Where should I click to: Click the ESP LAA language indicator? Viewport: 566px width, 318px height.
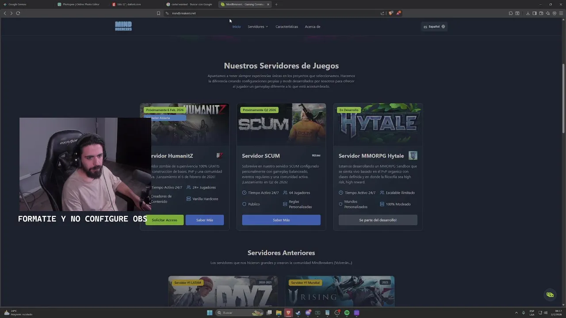pos(532,313)
